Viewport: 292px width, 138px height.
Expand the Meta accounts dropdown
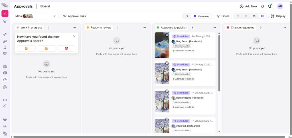click(x=36, y=16)
